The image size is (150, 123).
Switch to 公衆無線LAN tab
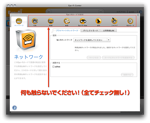(x=108, y=31)
